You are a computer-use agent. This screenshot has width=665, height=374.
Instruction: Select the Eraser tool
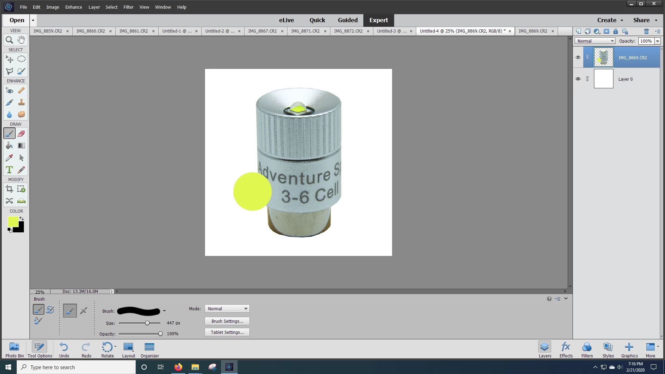click(x=21, y=133)
